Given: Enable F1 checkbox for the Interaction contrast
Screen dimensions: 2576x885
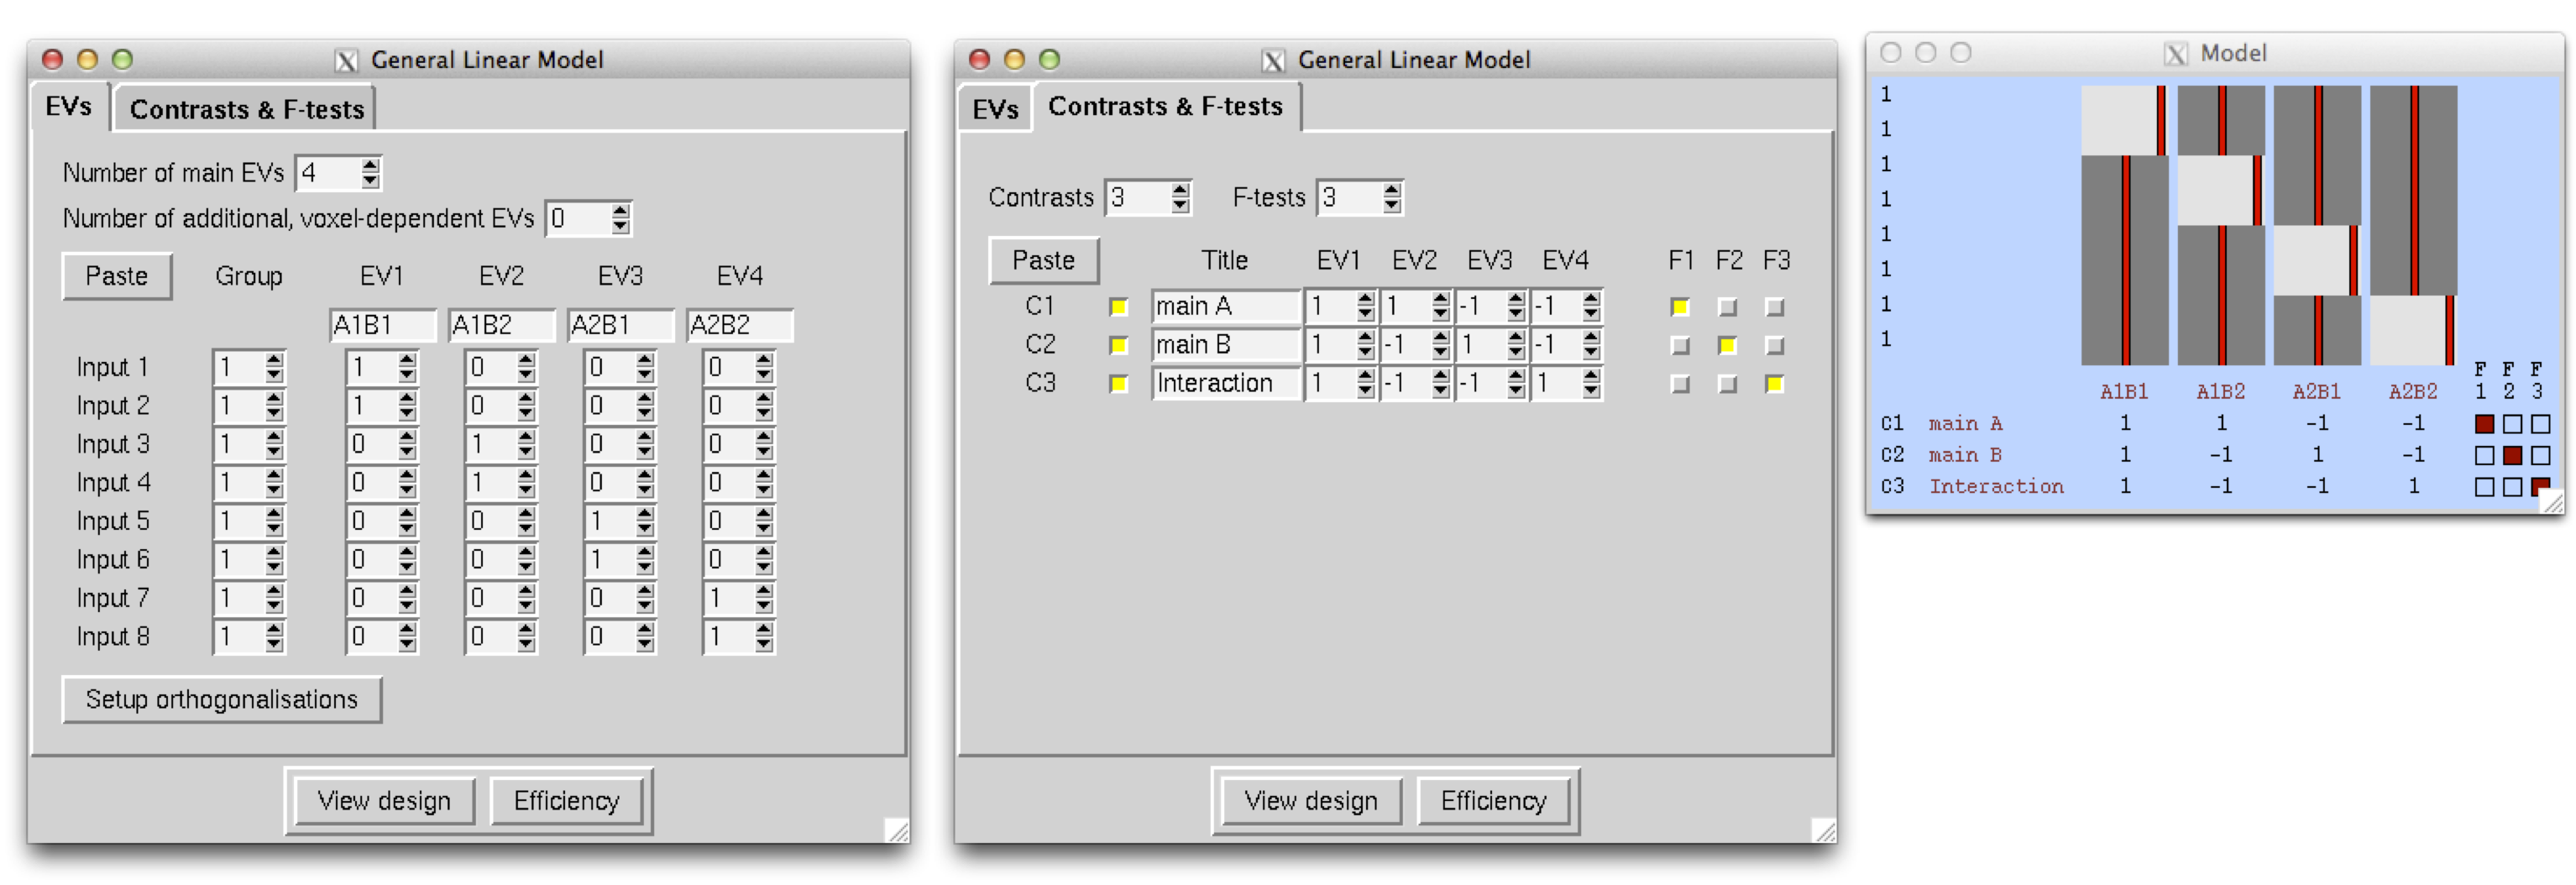Looking at the screenshot, I should pos(1680,385).
